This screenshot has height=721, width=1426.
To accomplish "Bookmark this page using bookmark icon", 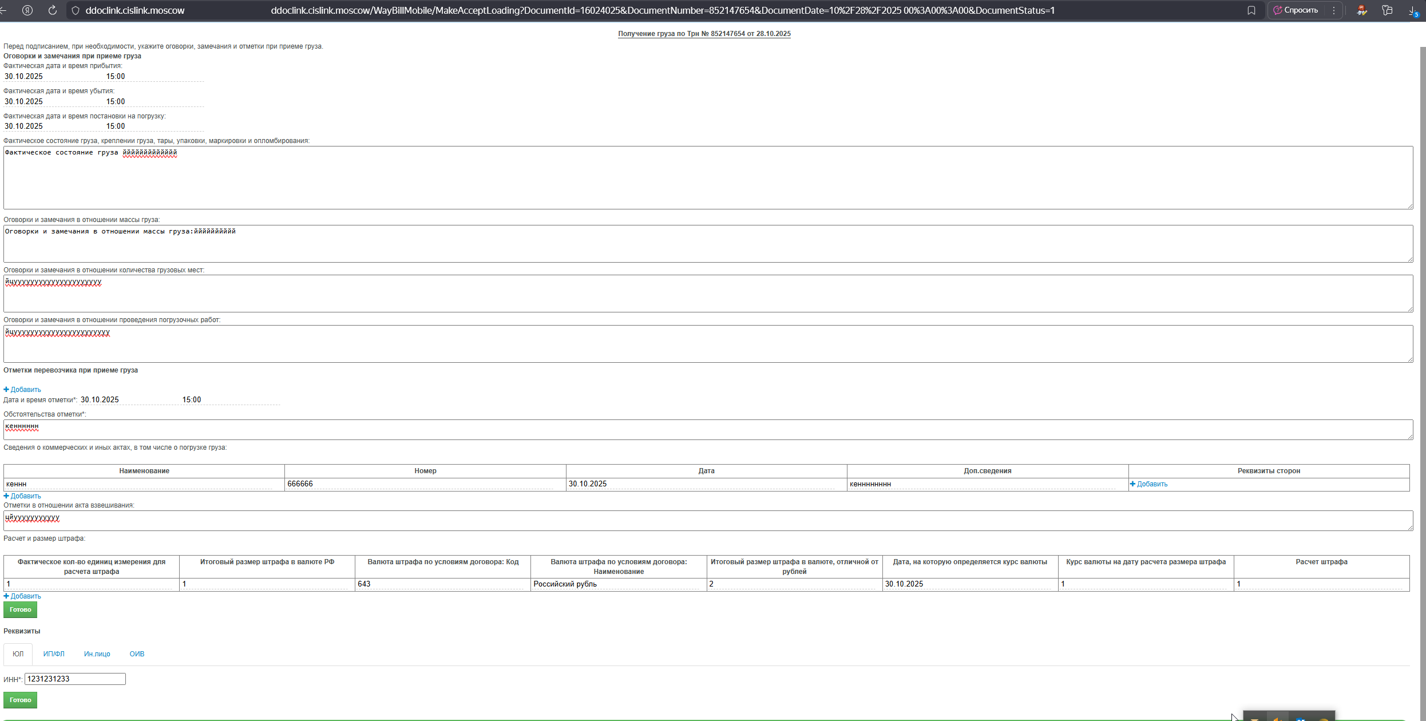I will [x=1251, y=10].
